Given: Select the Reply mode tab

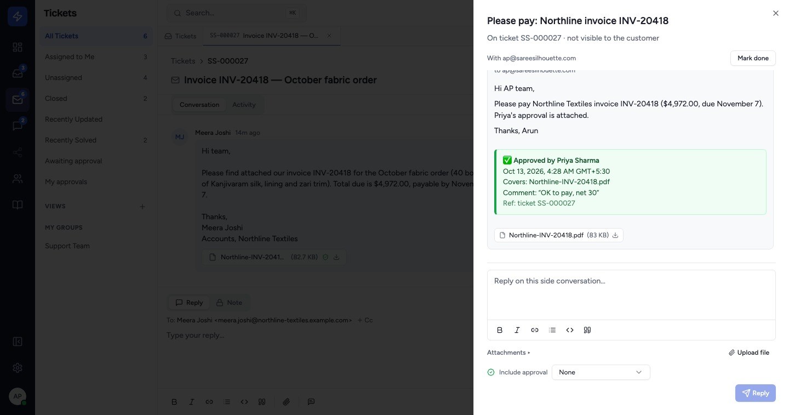Looking at the screenshot, I should 189,303.
